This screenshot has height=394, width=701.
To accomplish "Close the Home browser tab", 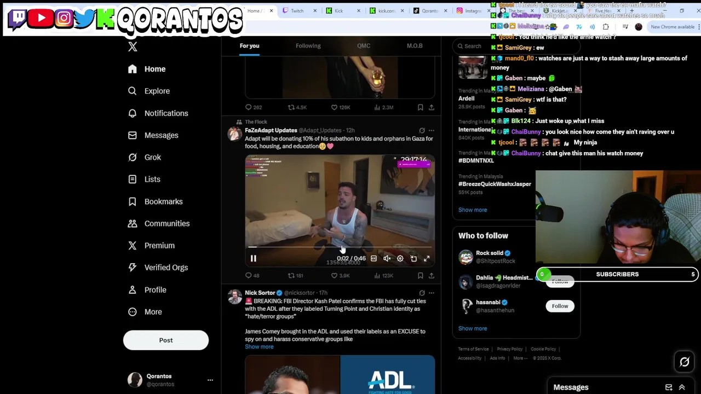I will point(271,10).
